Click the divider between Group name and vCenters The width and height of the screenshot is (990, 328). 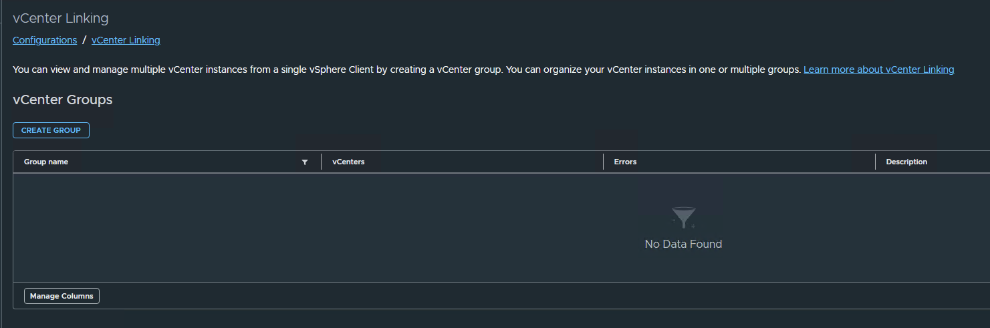tap(322, 162)
